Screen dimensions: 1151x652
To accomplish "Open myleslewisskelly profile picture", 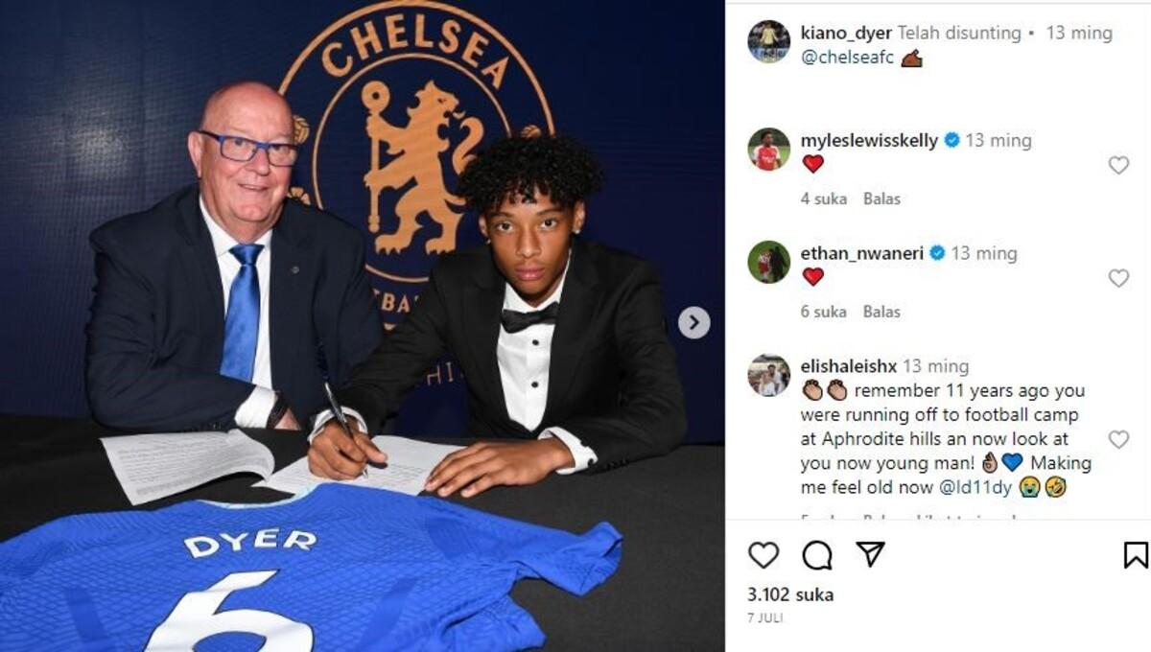I will click(769, 149).
